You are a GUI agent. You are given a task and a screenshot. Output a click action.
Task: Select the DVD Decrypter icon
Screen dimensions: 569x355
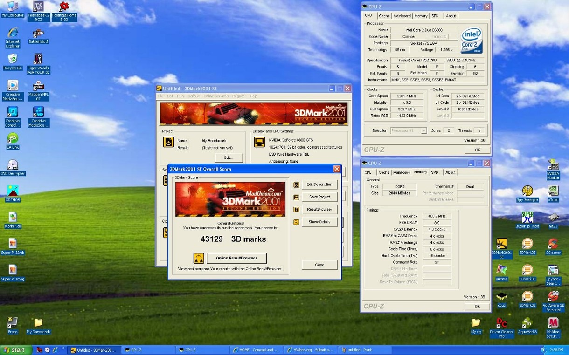pyautogui.click(x=13, y=167)
